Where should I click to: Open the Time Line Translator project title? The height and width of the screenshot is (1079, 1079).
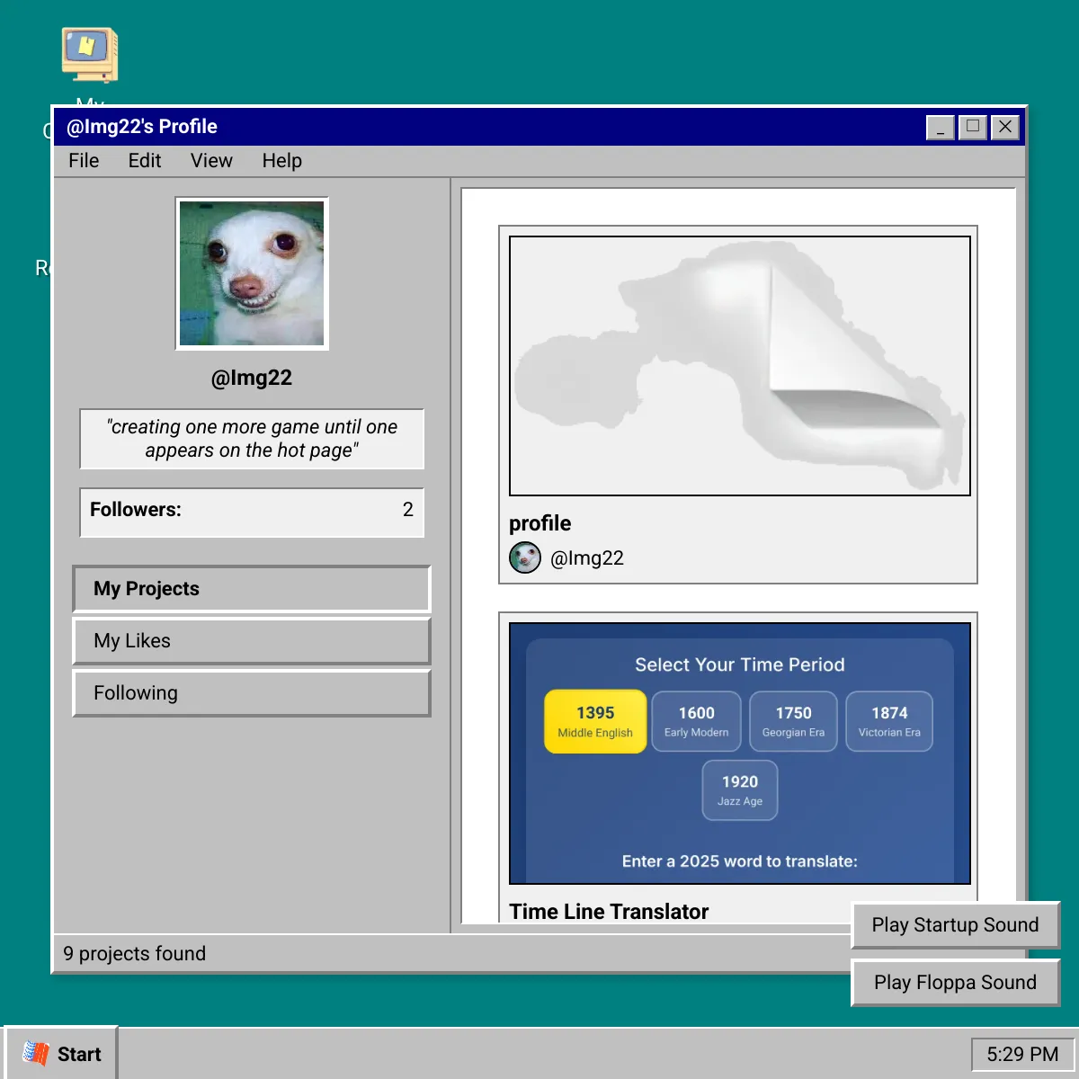pos(609,912)
